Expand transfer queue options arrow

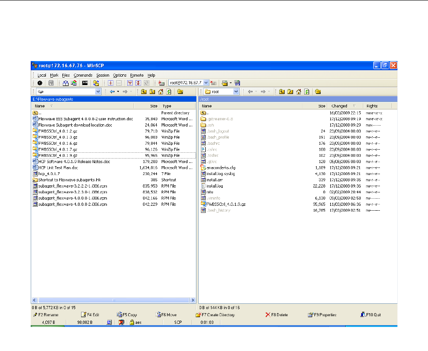231,83
